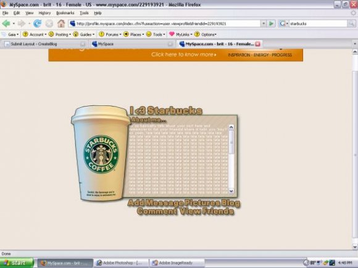Image resolution: width=358 pixels, height=268 pixels.
Task: Click the system tray clock
Action: point(346,263)
